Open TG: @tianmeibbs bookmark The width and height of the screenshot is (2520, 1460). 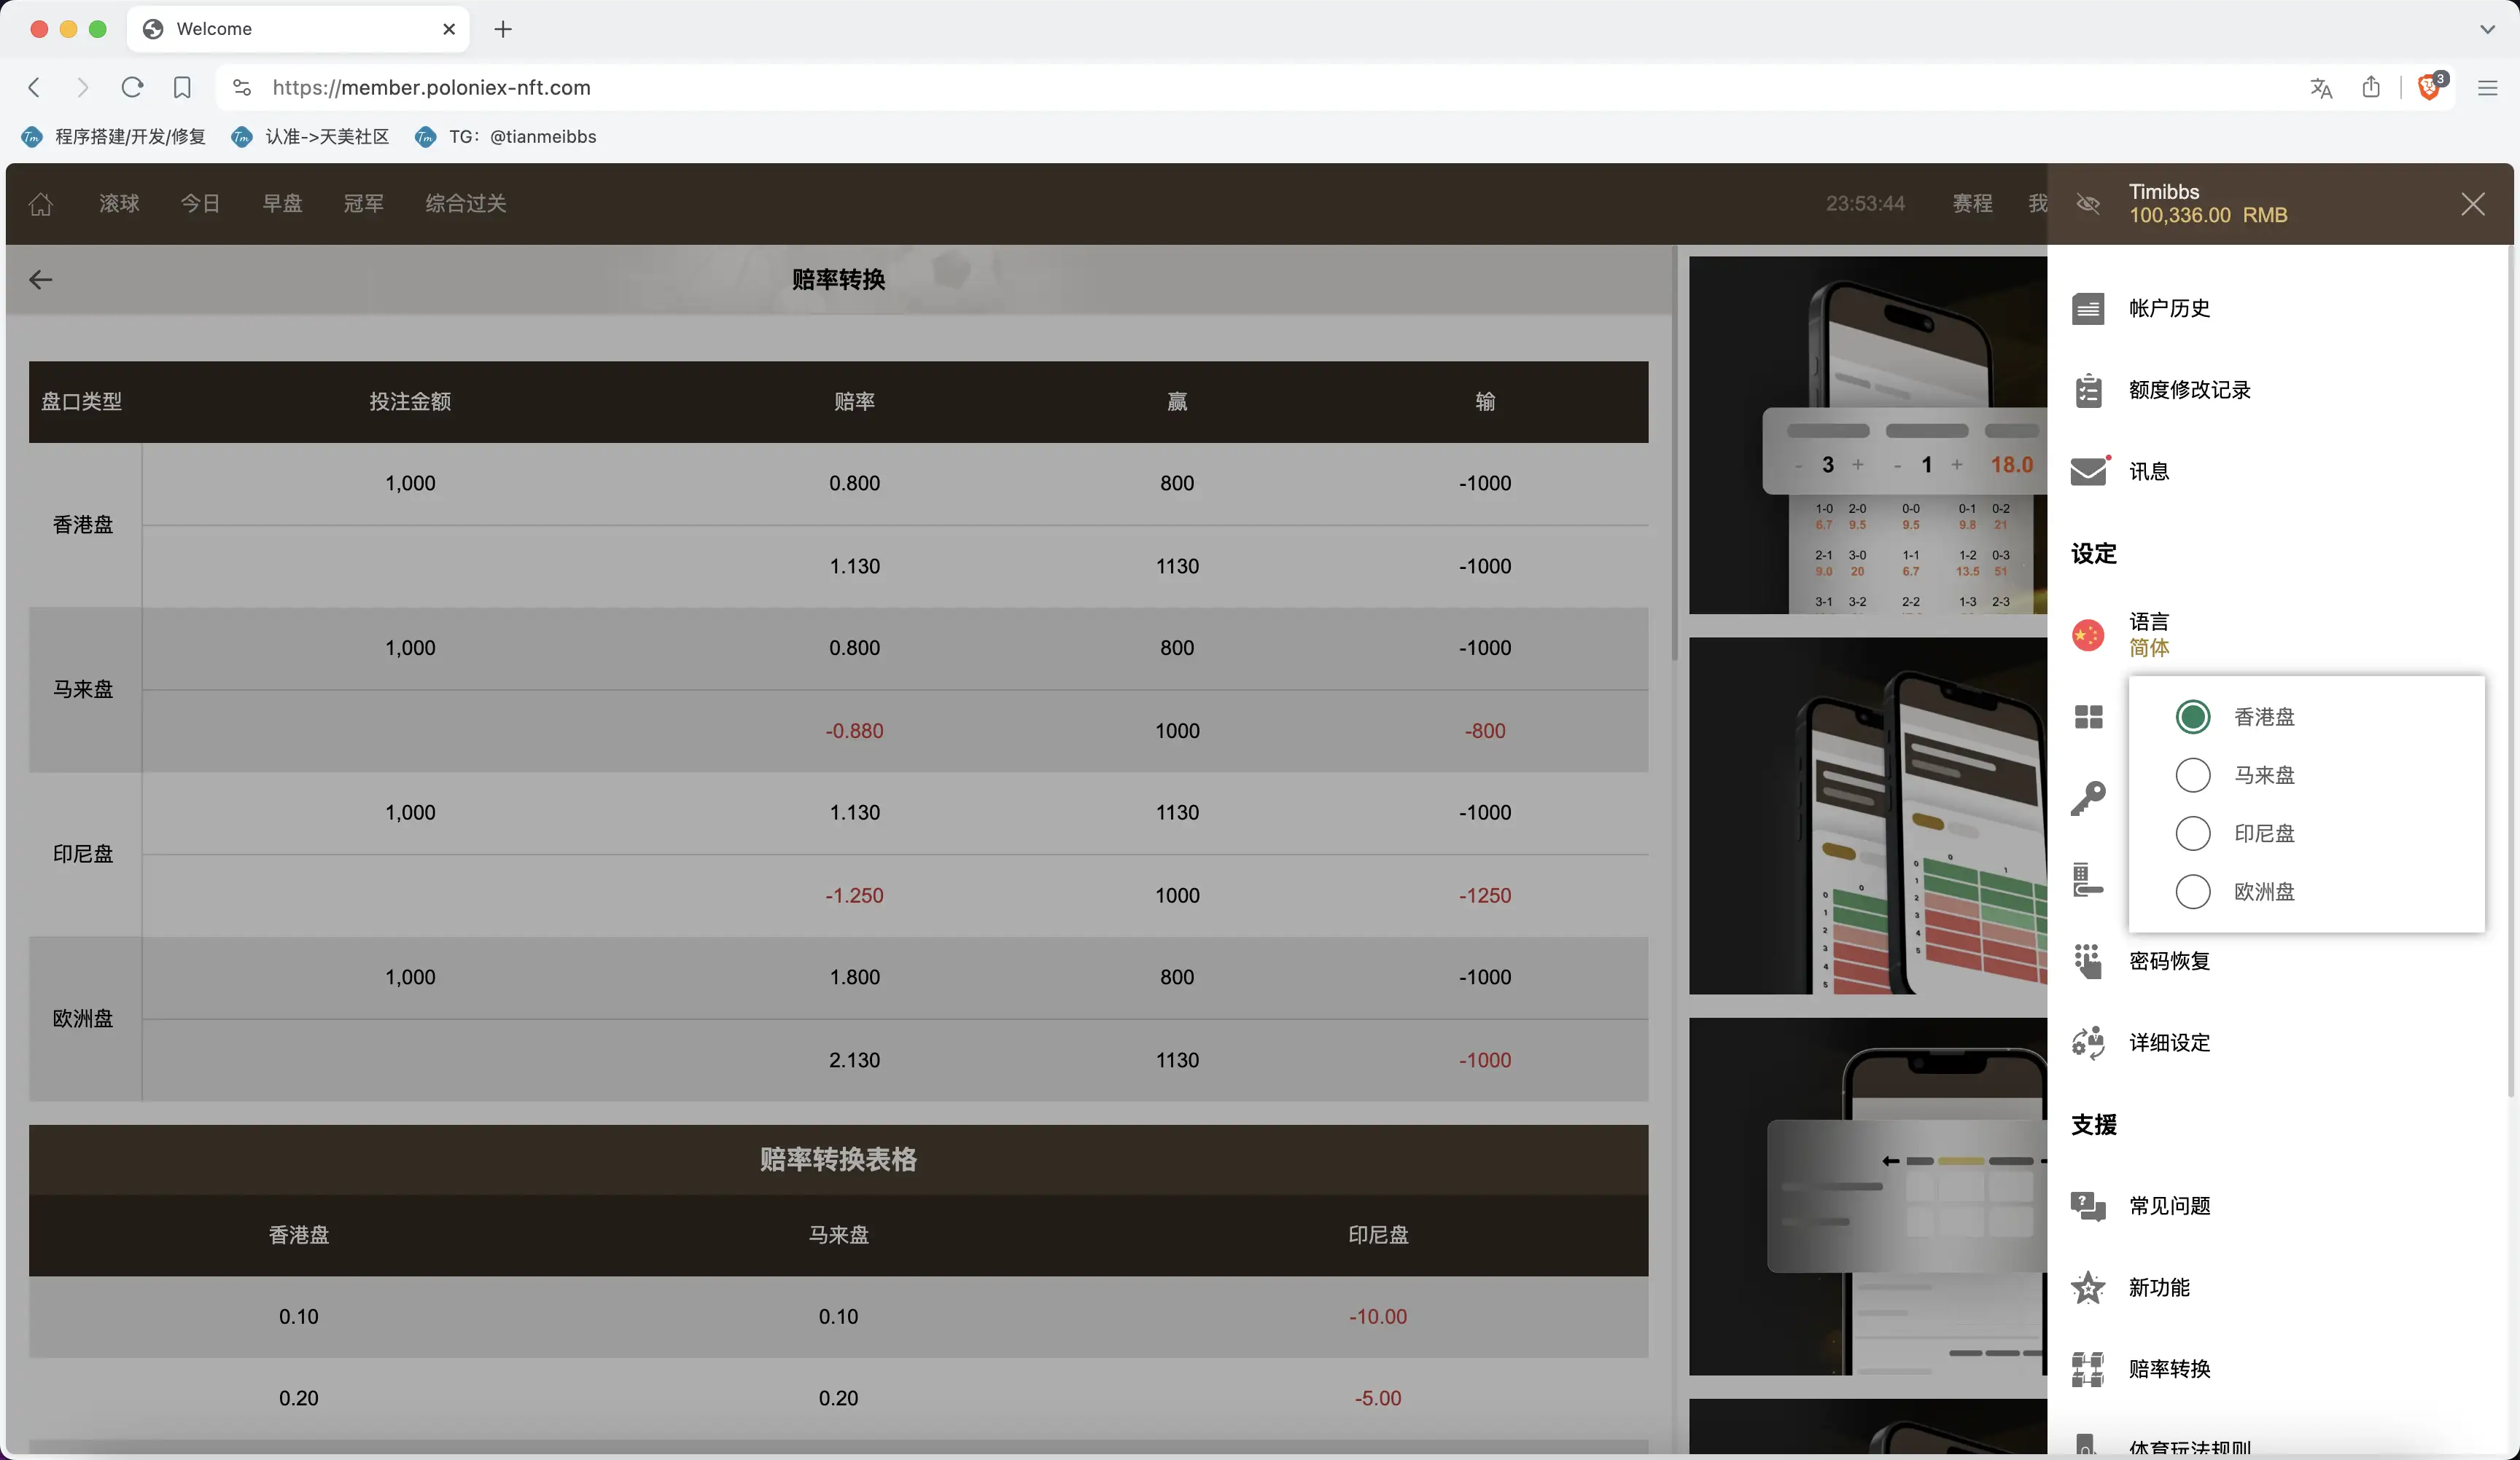pos(506,137)
